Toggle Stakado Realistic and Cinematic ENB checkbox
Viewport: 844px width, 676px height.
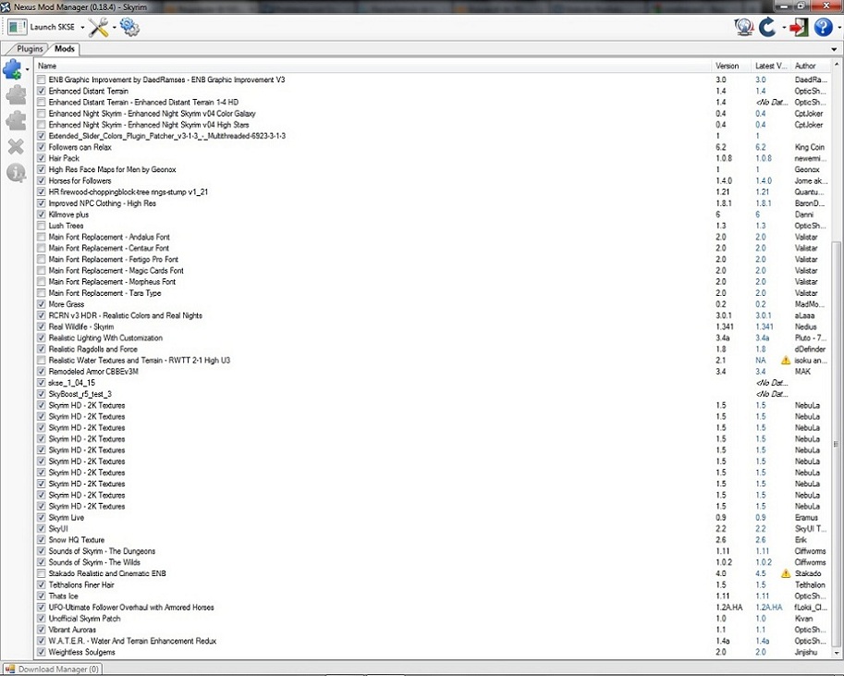(42, 573)
